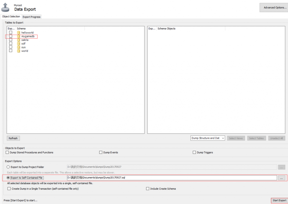This screenshot has height=204, width=288.
Task: Enable the Include Create Schema checkbox
Action: tap(148, 189)
